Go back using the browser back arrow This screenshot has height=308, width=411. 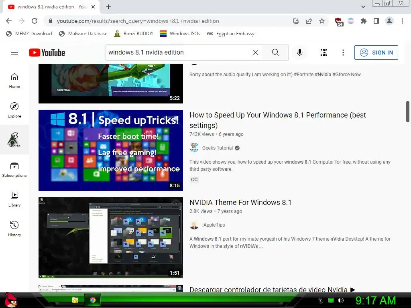click(x=9, y=21)
